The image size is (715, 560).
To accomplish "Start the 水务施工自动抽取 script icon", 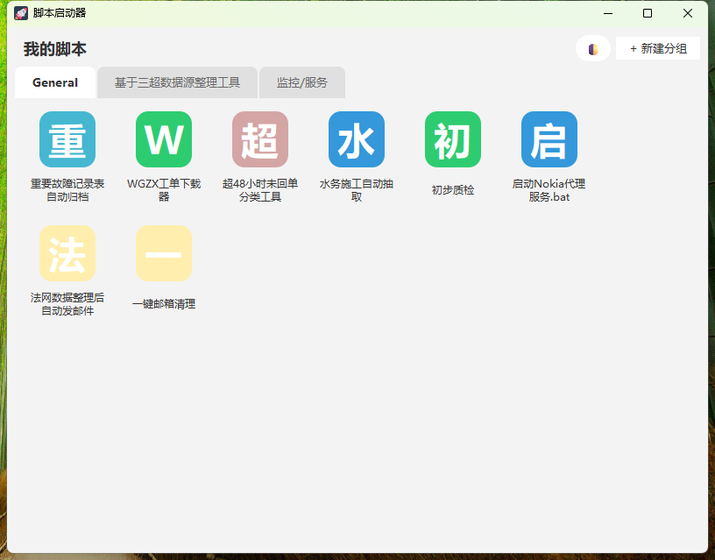I will 357,139.
